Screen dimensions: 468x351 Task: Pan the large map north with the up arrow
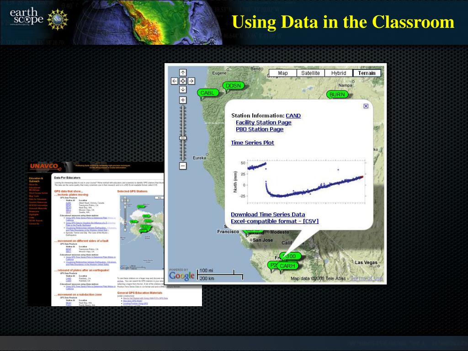(x=183, y=73)
